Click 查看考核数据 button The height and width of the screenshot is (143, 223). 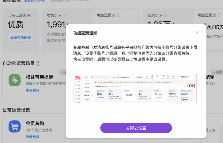(21, 37)
